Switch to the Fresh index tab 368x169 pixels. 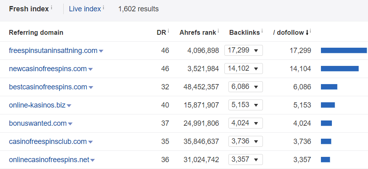[x=29, y=8]
